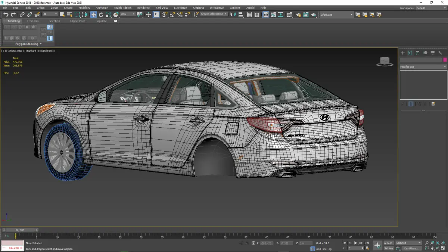The image size is (448, 252).
Task: Open the reference coordinate 'View' dropdown
Action: click(x=128, y=15)
